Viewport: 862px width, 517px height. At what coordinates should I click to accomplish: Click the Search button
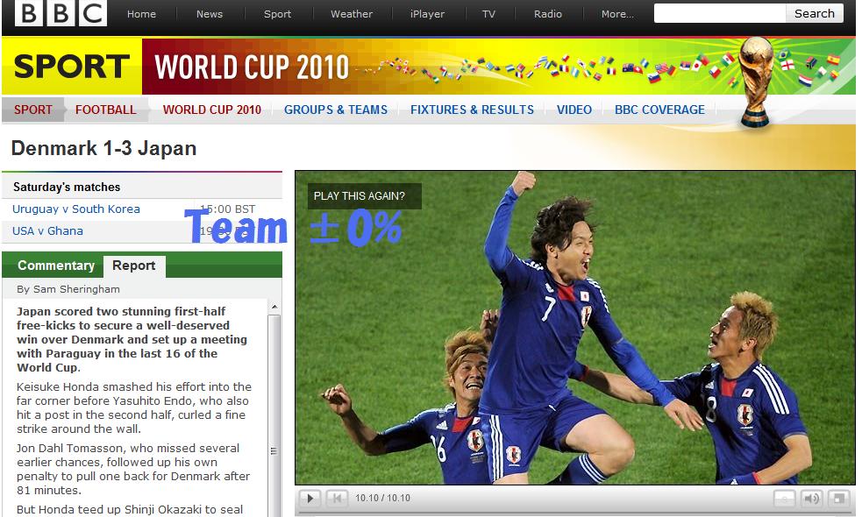[x=814, y=13]
